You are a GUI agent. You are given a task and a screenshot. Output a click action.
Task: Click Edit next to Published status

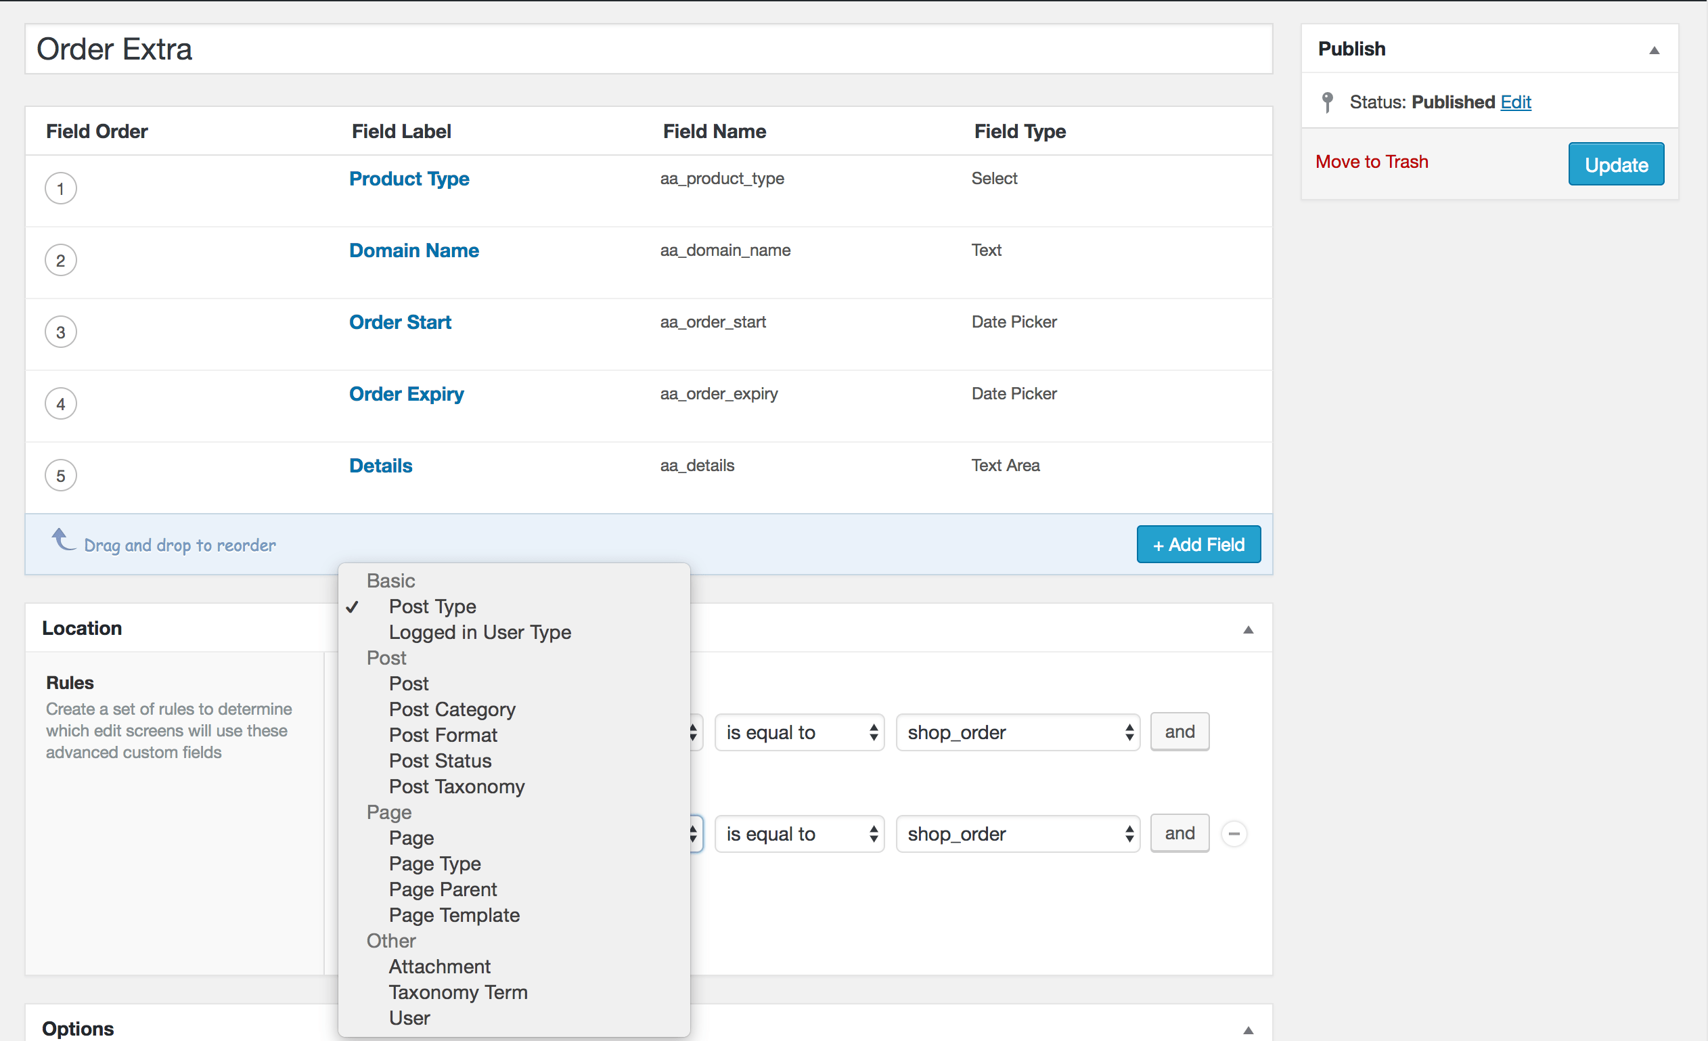1516,102
